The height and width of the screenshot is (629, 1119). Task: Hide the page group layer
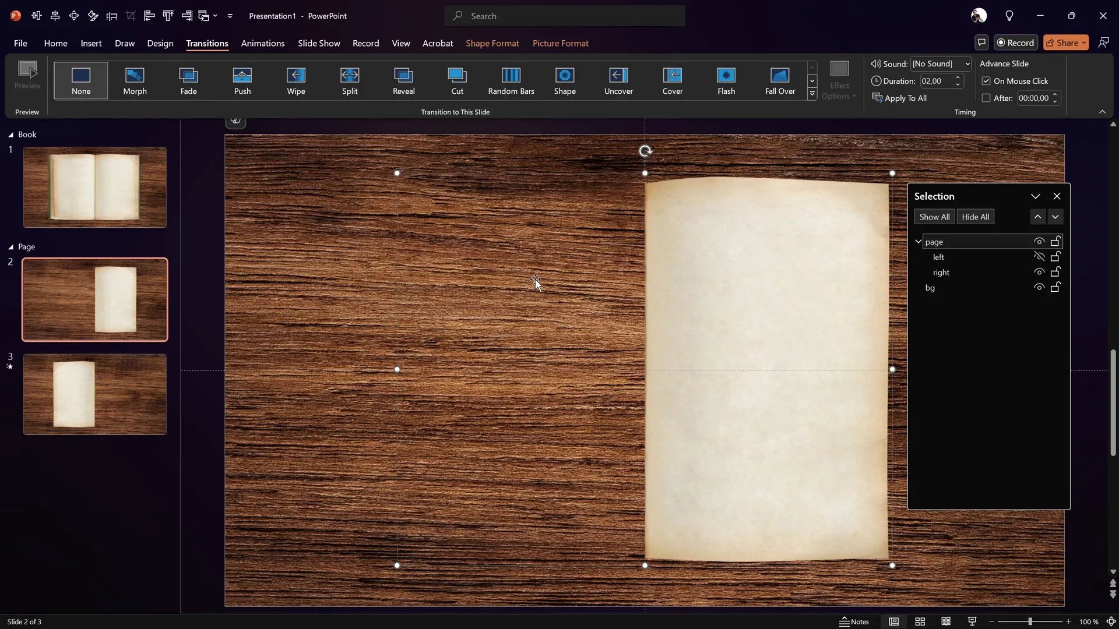tap(1039, 241)
